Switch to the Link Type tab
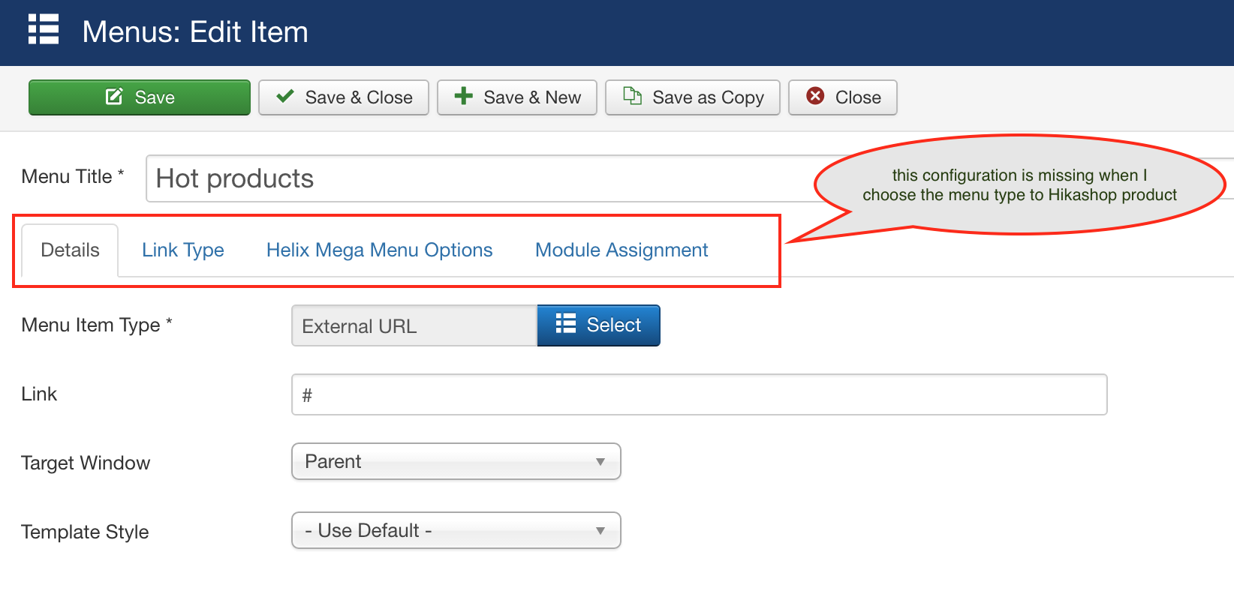Screen dimensions: 1234x603 coord(183,250)
